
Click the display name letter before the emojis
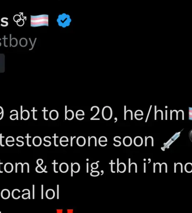[4, 22]
